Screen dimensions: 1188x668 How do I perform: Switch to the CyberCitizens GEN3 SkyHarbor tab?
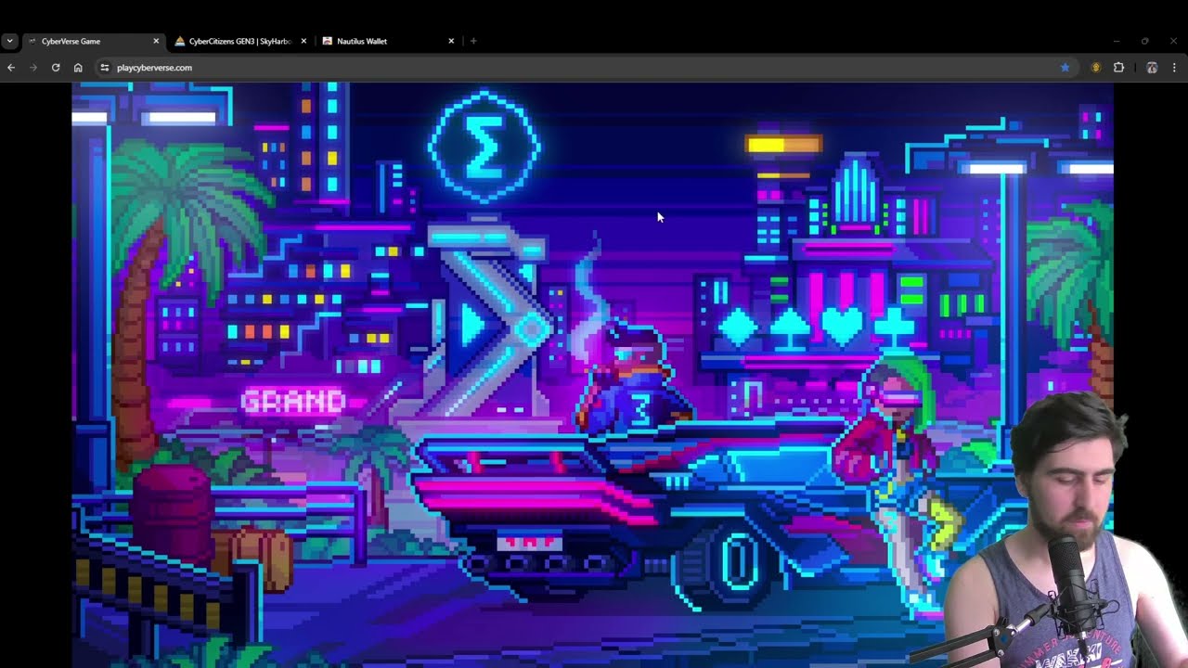[x=240, y=41]
